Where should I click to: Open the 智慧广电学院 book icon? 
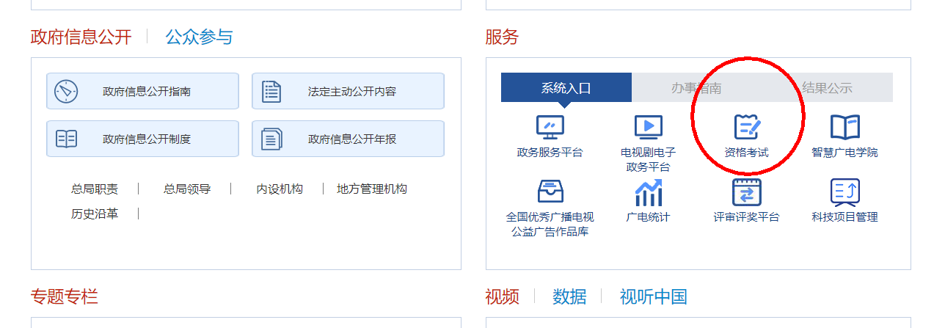[844, 128]
